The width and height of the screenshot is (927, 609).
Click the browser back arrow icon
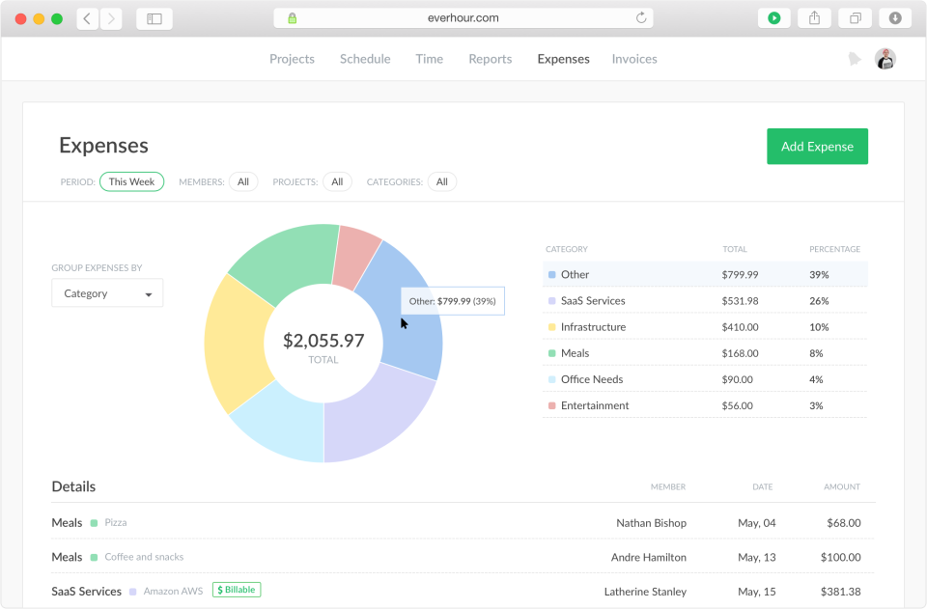pyautogui.click(x=88, y=19)
